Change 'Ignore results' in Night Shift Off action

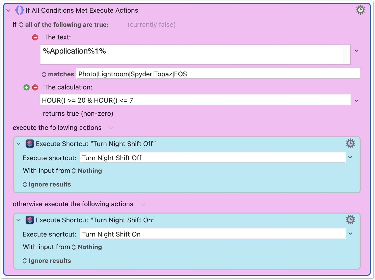point(47,184)
